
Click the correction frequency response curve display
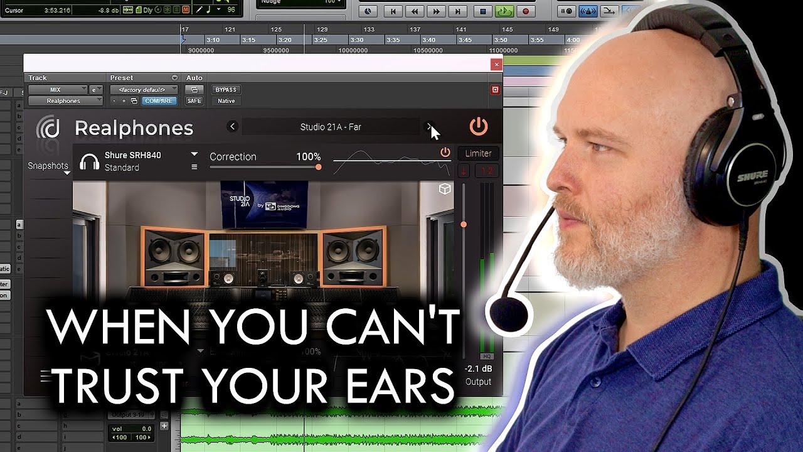pyautogui.click(x=391, y=163)
